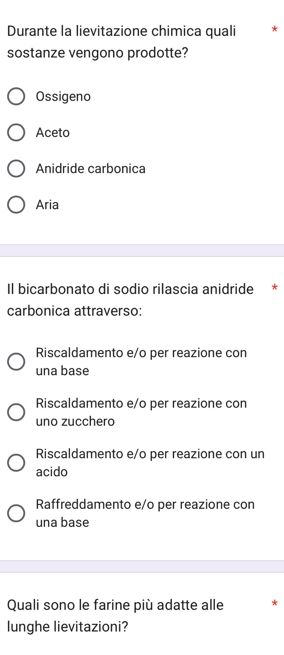Mark the Anidride carbonica radio button
Screen dimensions: 284x655
[16, 168]
